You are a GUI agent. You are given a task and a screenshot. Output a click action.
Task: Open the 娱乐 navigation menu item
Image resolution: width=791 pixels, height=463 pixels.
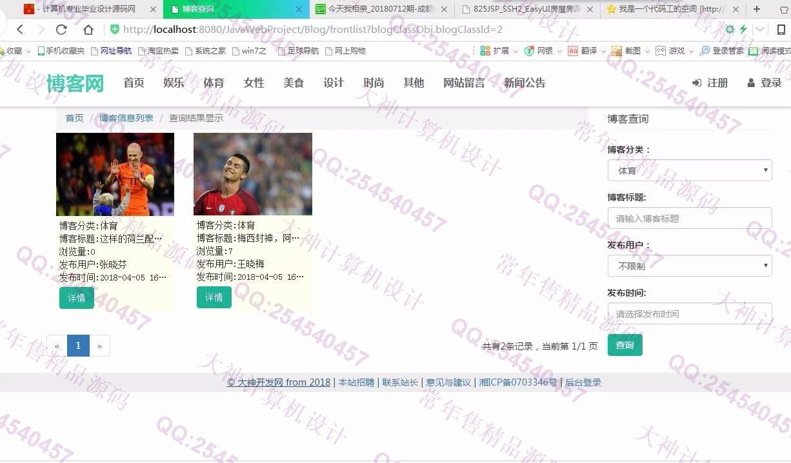pyautogui.click(x=174, y=83)
